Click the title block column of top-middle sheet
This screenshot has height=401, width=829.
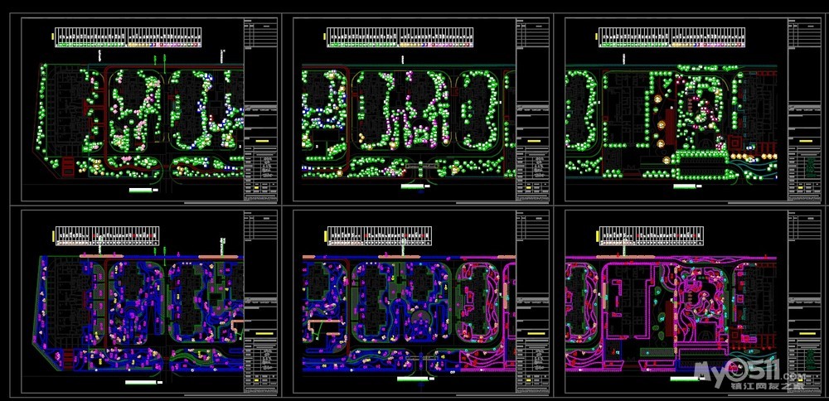[x=535, y=108]
